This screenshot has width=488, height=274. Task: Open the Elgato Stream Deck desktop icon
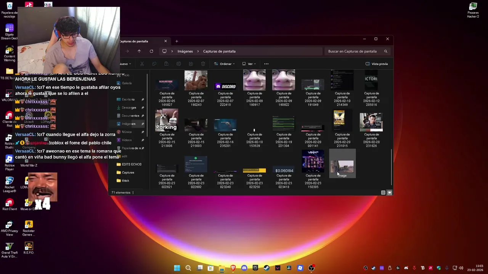click(x=10, y=32)
